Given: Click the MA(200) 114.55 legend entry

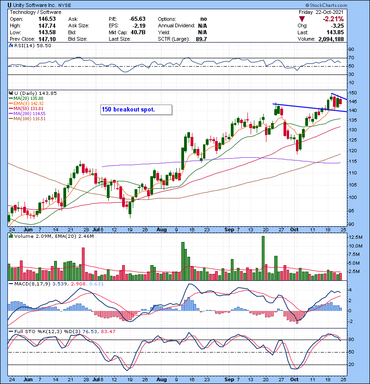Looking at the screenshot, I should [27, 114].
